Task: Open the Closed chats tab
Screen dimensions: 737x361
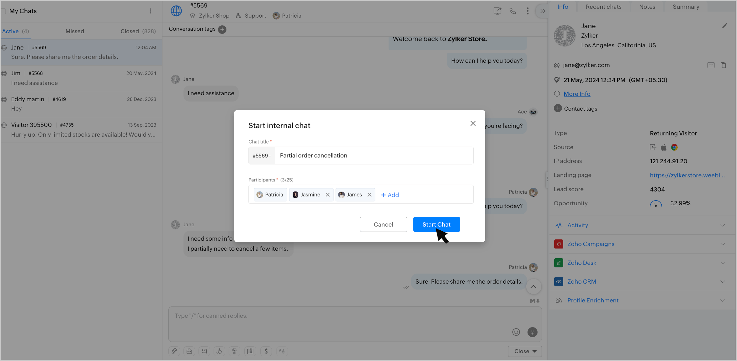Action: click(x=138, y=31)
